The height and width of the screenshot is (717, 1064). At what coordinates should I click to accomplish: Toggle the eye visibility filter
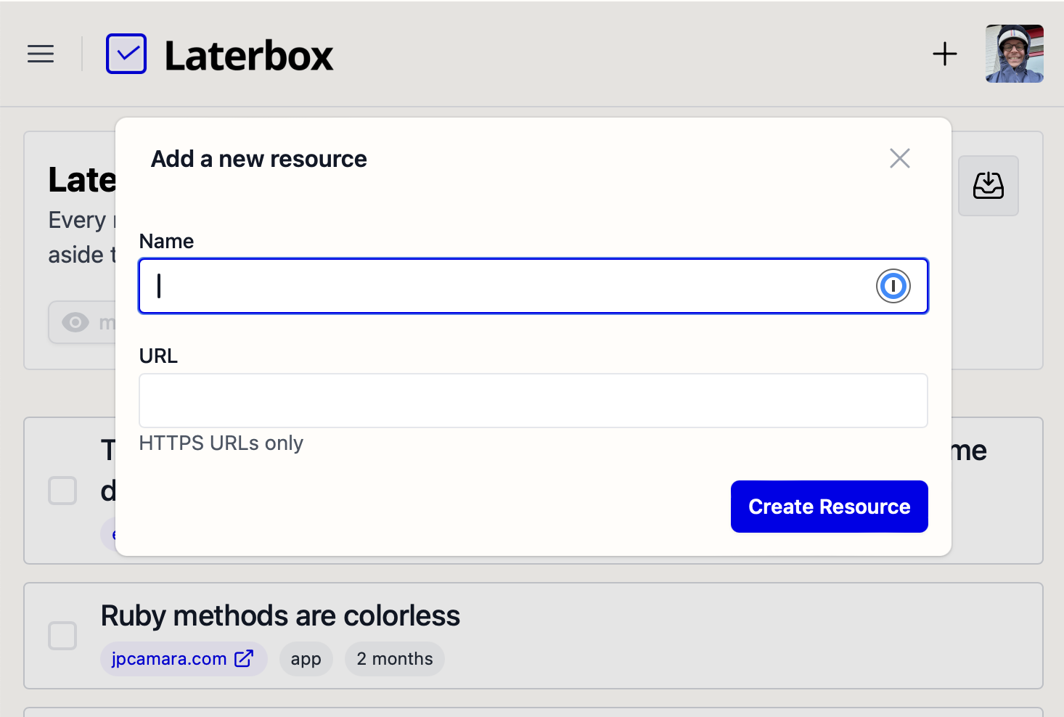tap(75, 322)
